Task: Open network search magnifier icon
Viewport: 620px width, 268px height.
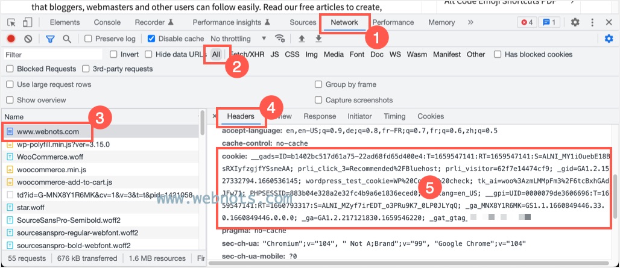Action: point(67,39)
